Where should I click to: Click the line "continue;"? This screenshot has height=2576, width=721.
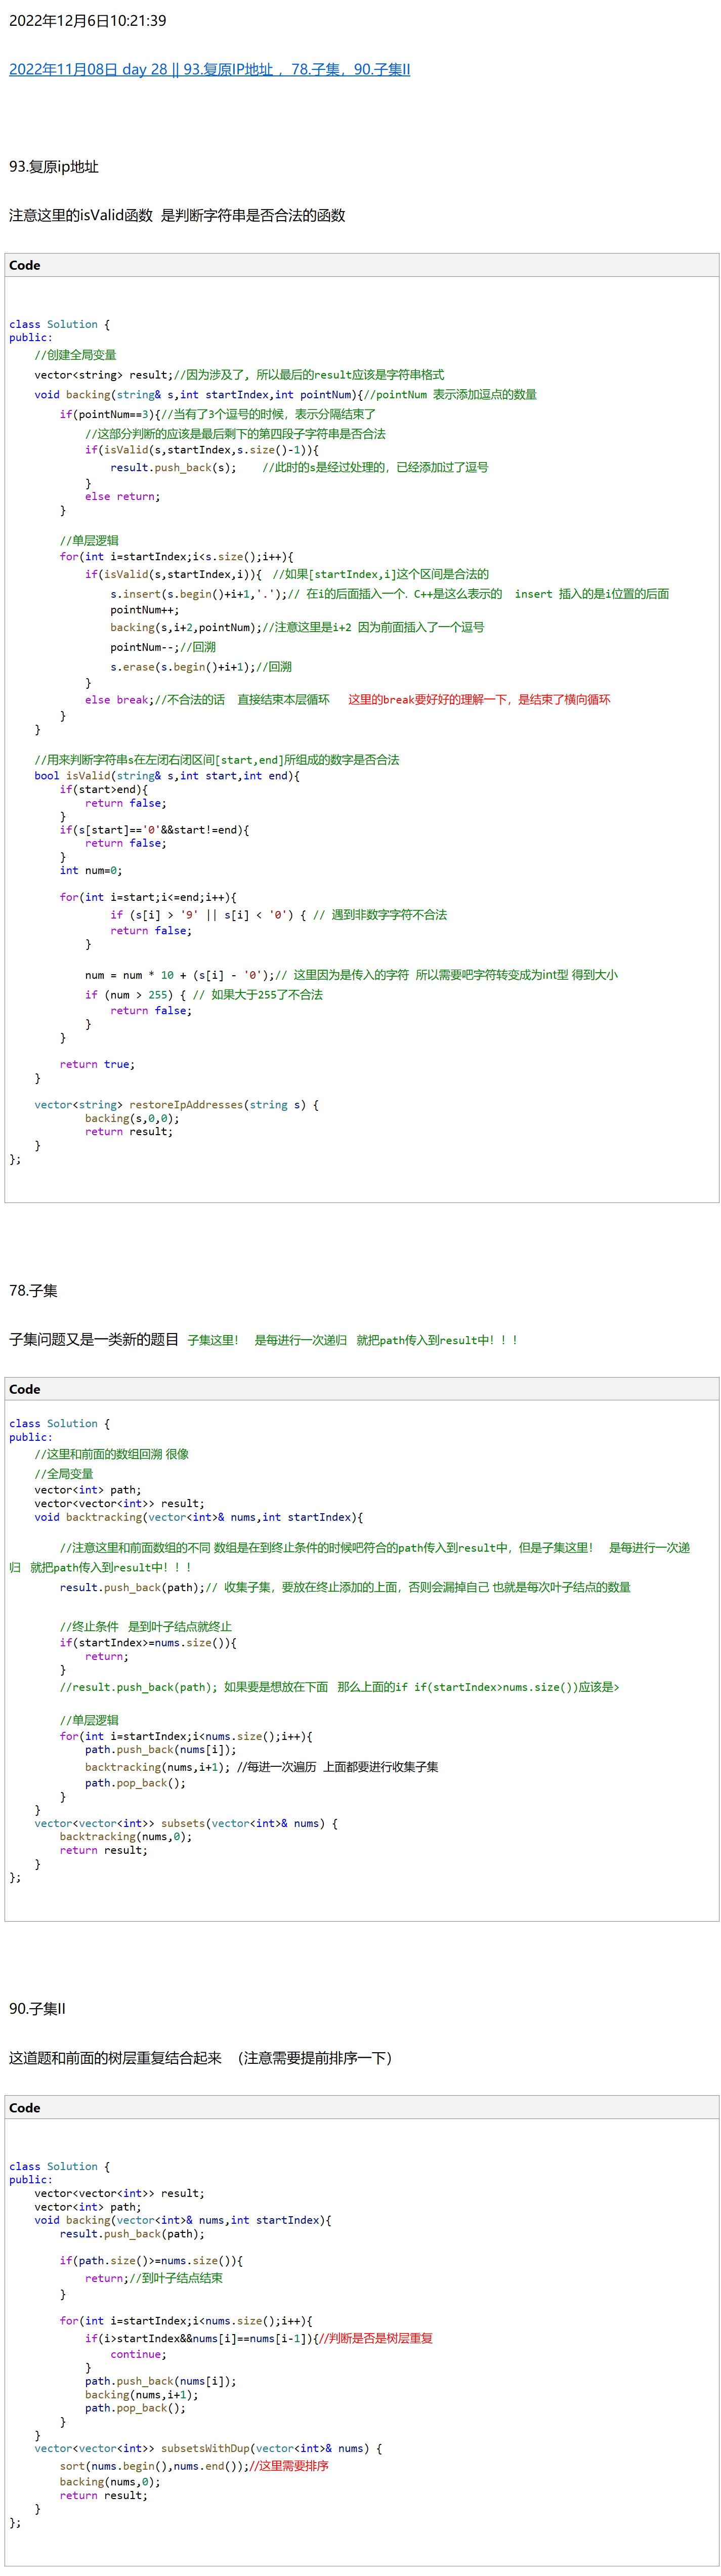(138, 2354)
